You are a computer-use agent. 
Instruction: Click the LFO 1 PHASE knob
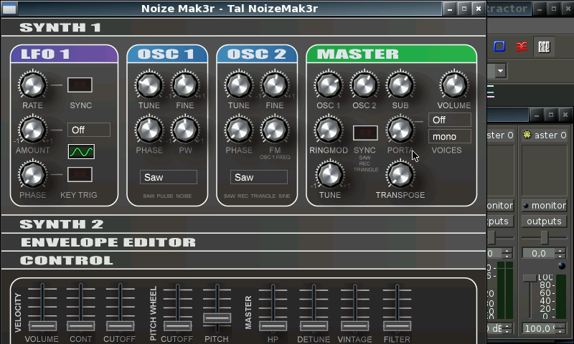tap(32, 174)
